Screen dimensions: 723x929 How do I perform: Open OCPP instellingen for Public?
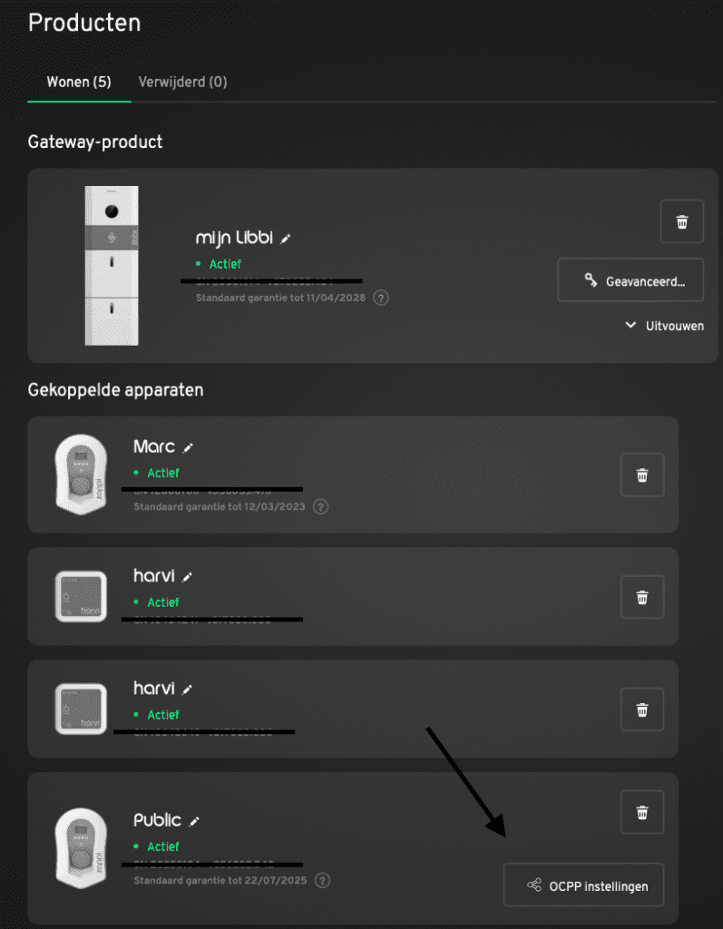click(x=583, y=885)
